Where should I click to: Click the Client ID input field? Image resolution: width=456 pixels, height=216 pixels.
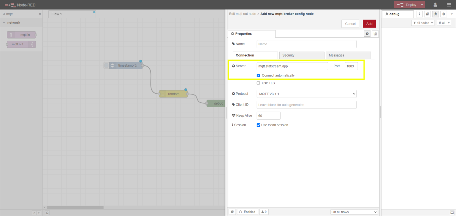[306, 105]
